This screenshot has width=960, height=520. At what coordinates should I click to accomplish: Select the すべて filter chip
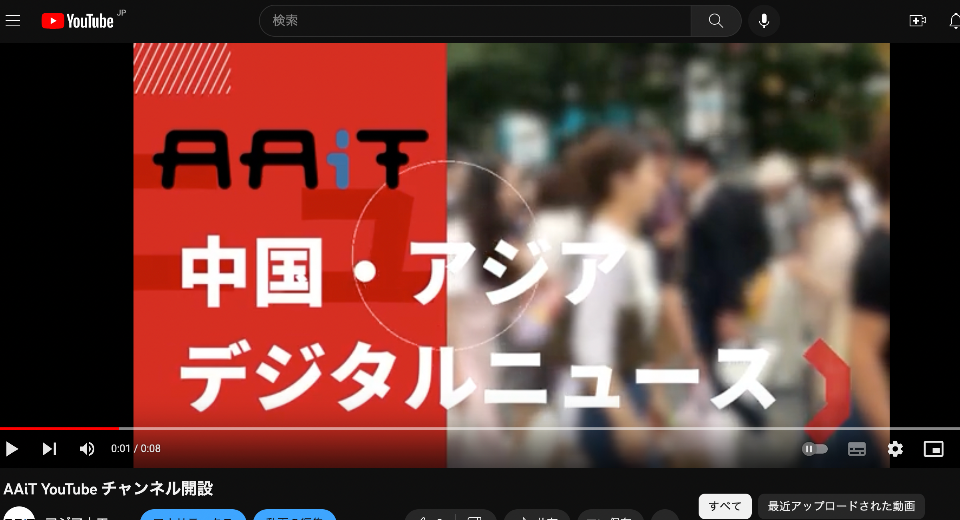pos(725,506)
